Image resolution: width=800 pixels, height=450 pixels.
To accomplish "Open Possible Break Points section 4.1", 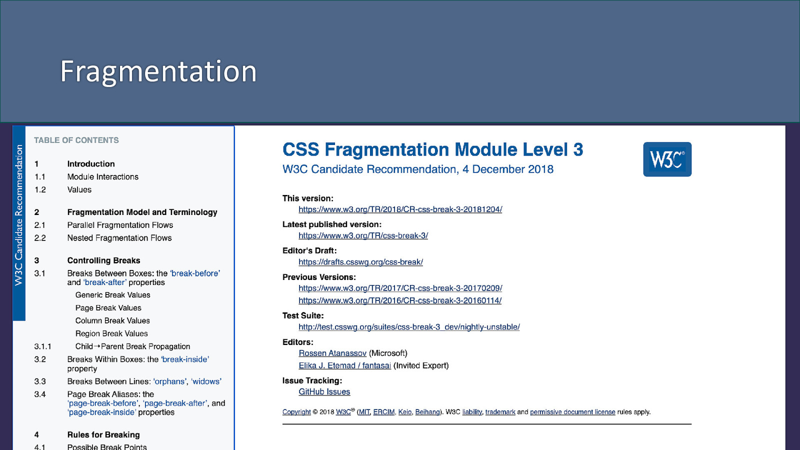I will coord(107,446).
